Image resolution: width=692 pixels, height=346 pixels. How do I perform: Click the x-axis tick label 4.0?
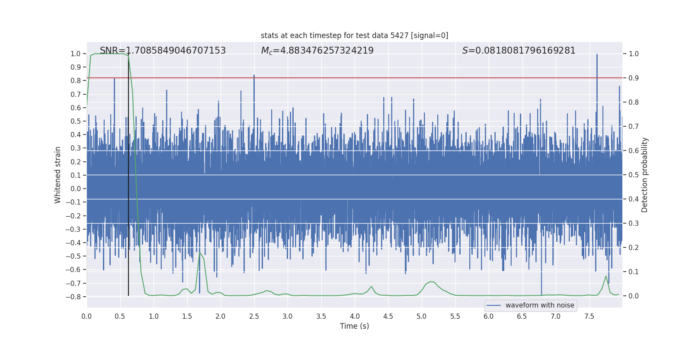(x=354, y=317)
